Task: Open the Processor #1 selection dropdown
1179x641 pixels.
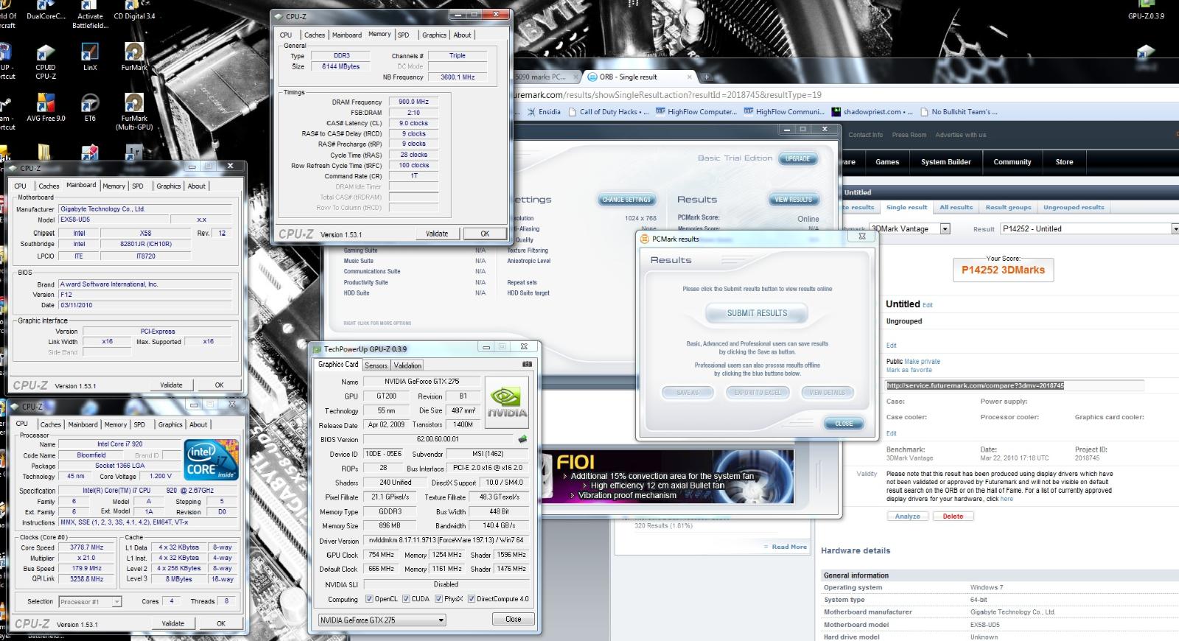Action: coord(90,602)
